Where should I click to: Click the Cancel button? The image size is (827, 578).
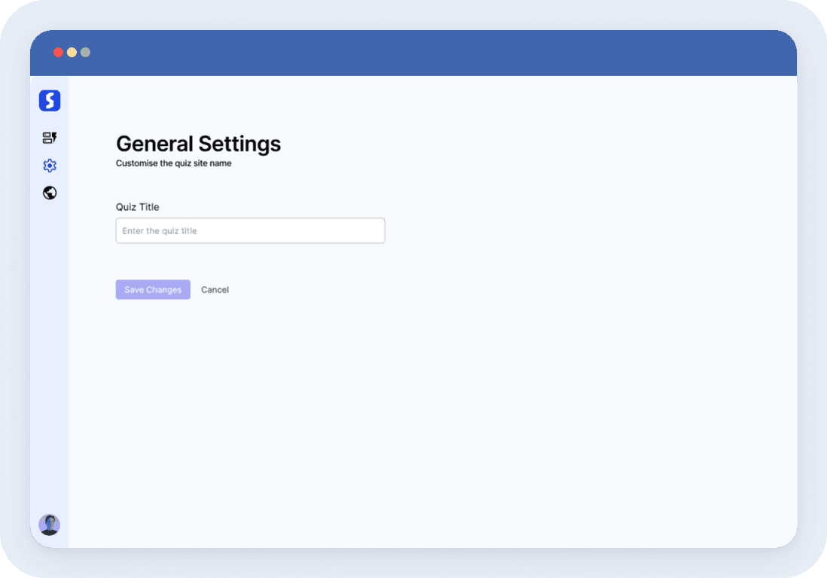215,290
